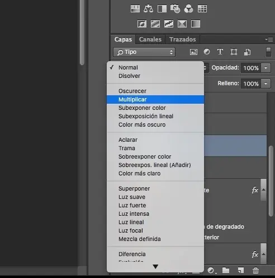The image size is (275, 278).
Task: Delete layer with the trash icon
Action: (x=255, y=270)
